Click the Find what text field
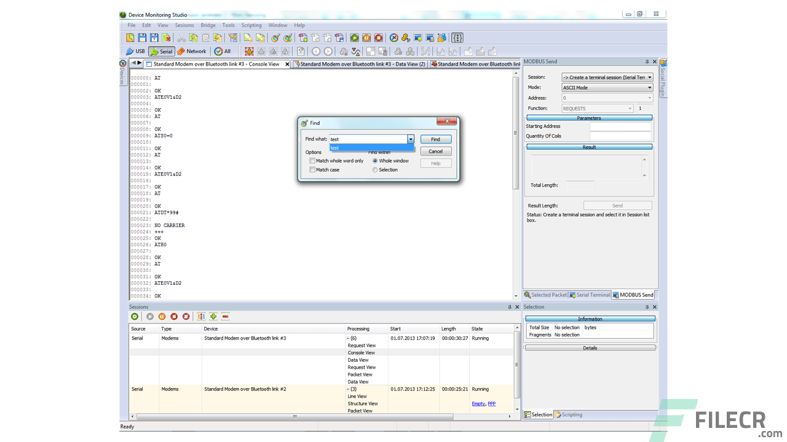The image size is (787, 442). (x=368, y=139)
